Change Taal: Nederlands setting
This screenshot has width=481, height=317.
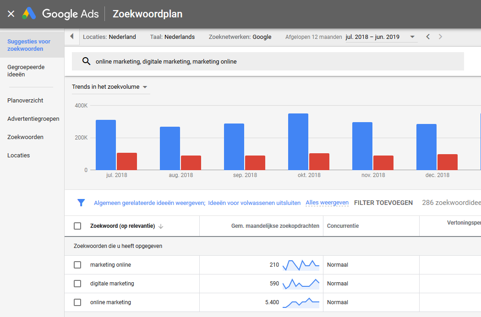pos(172,37)
